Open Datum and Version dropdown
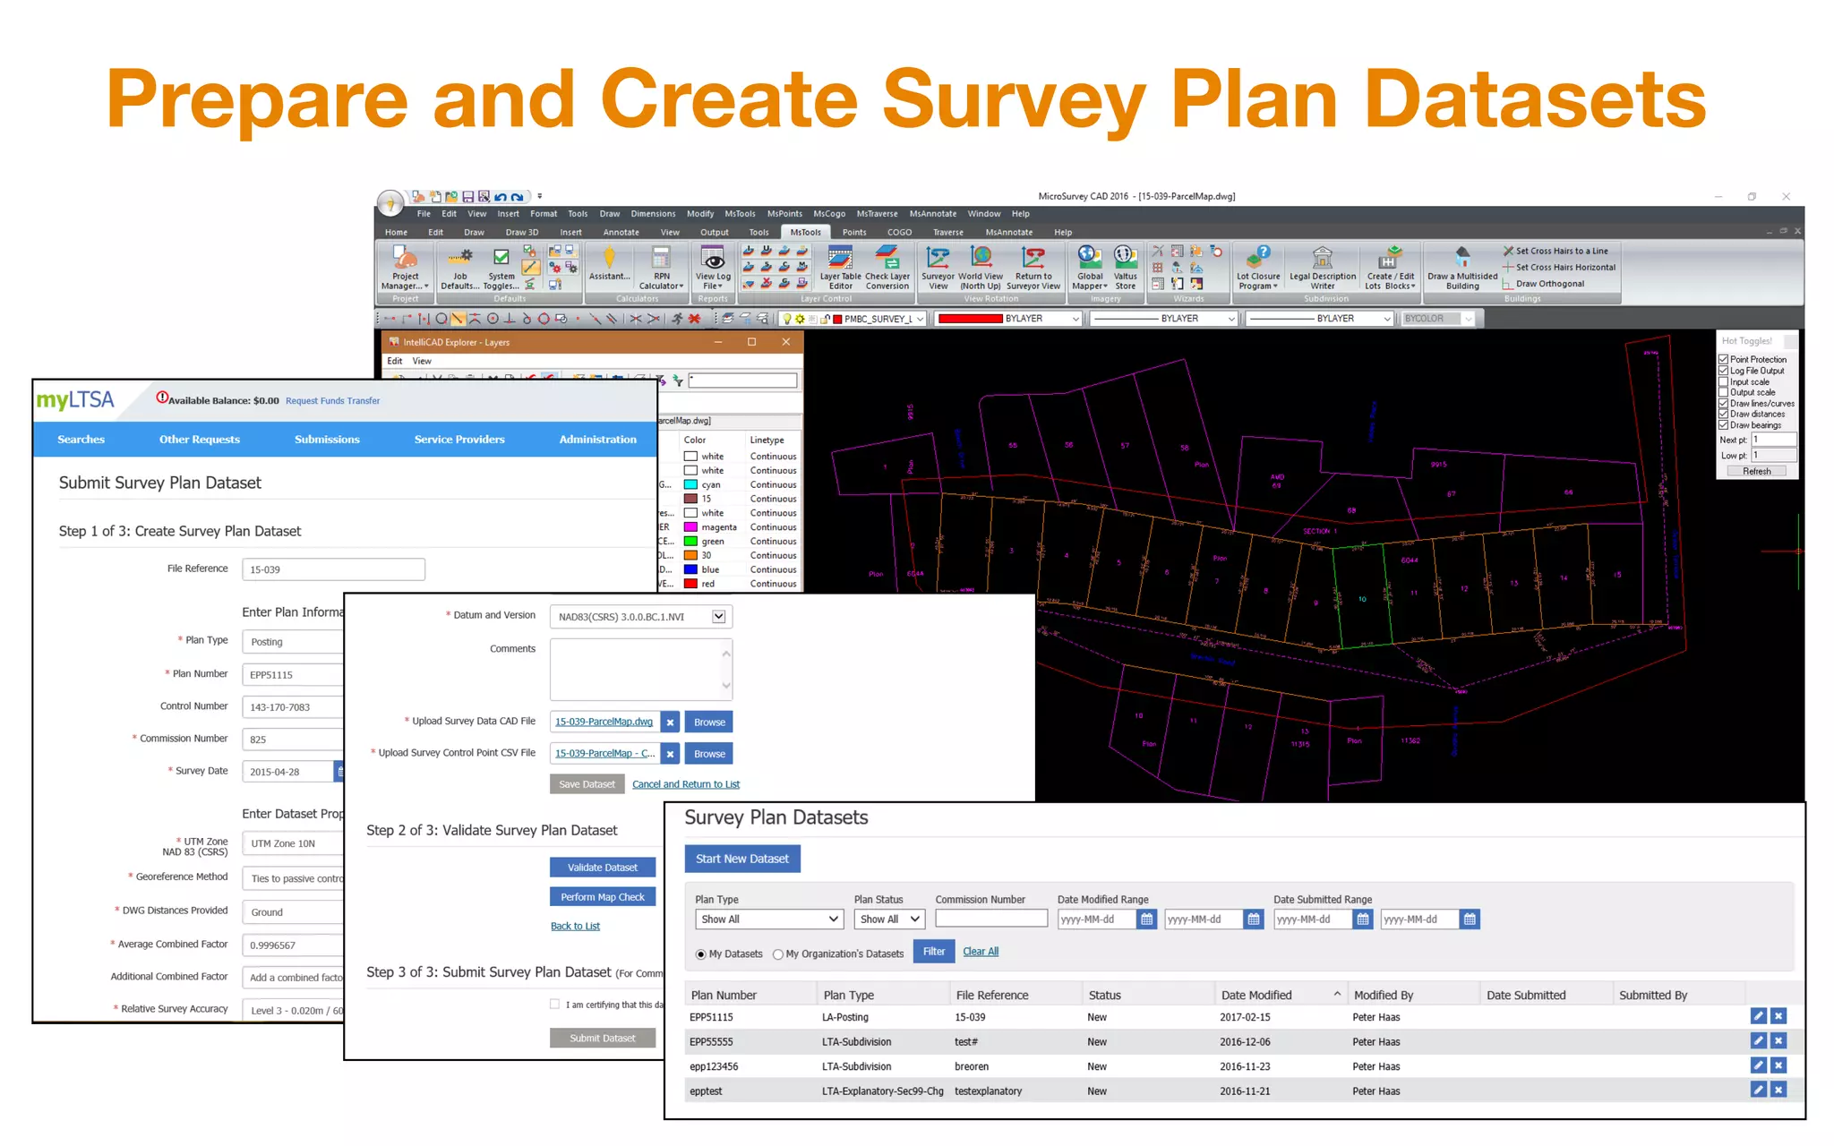The height and width of the screenshot is (1146, 1834). pos(718,617)
